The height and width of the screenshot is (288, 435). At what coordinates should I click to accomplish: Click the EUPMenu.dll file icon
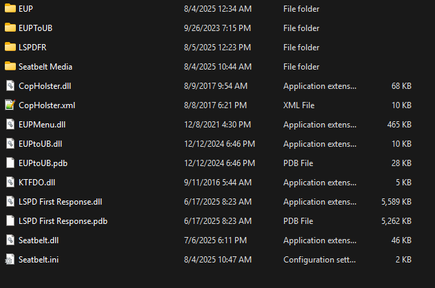tap(10, 125)
